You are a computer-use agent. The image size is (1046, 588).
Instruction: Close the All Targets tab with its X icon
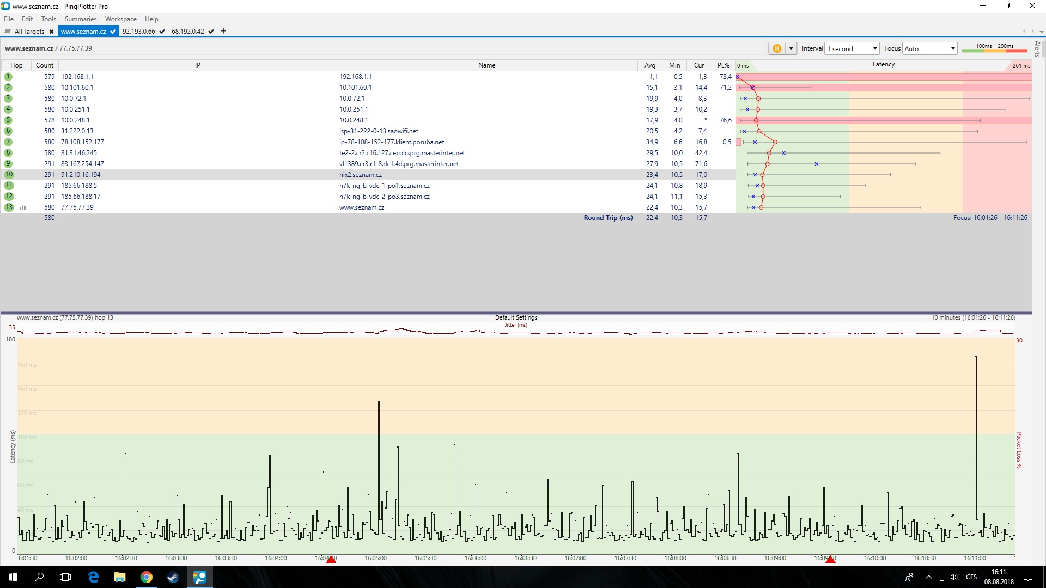pyautogui.click(x=51, y=32)
